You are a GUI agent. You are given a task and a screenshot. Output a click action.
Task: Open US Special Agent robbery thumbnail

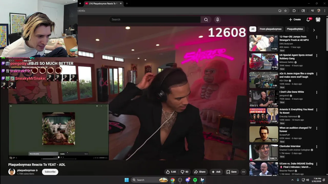[264, 62]
